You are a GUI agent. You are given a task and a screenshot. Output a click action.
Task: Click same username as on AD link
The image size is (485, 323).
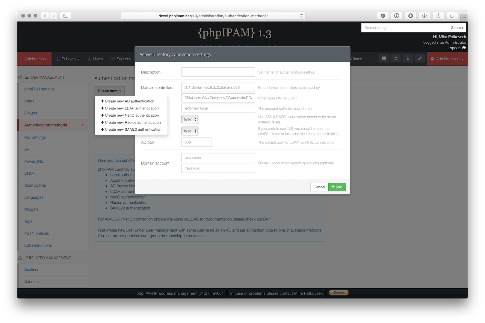(209, 230)
